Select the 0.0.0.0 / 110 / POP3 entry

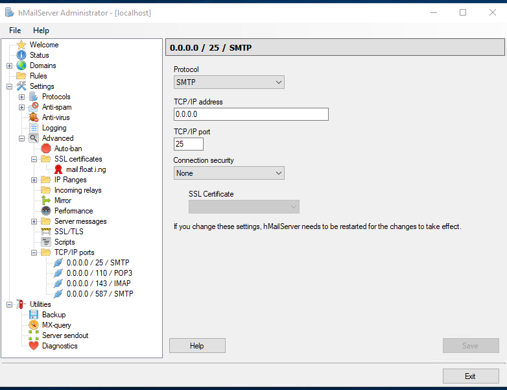99,273
